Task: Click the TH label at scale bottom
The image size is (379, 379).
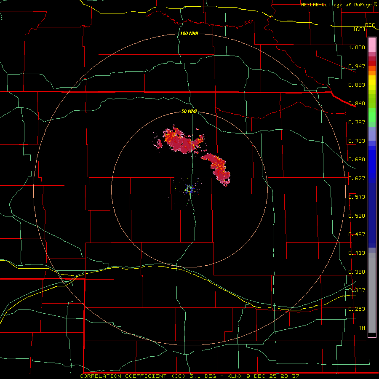Action: [362, 328]
